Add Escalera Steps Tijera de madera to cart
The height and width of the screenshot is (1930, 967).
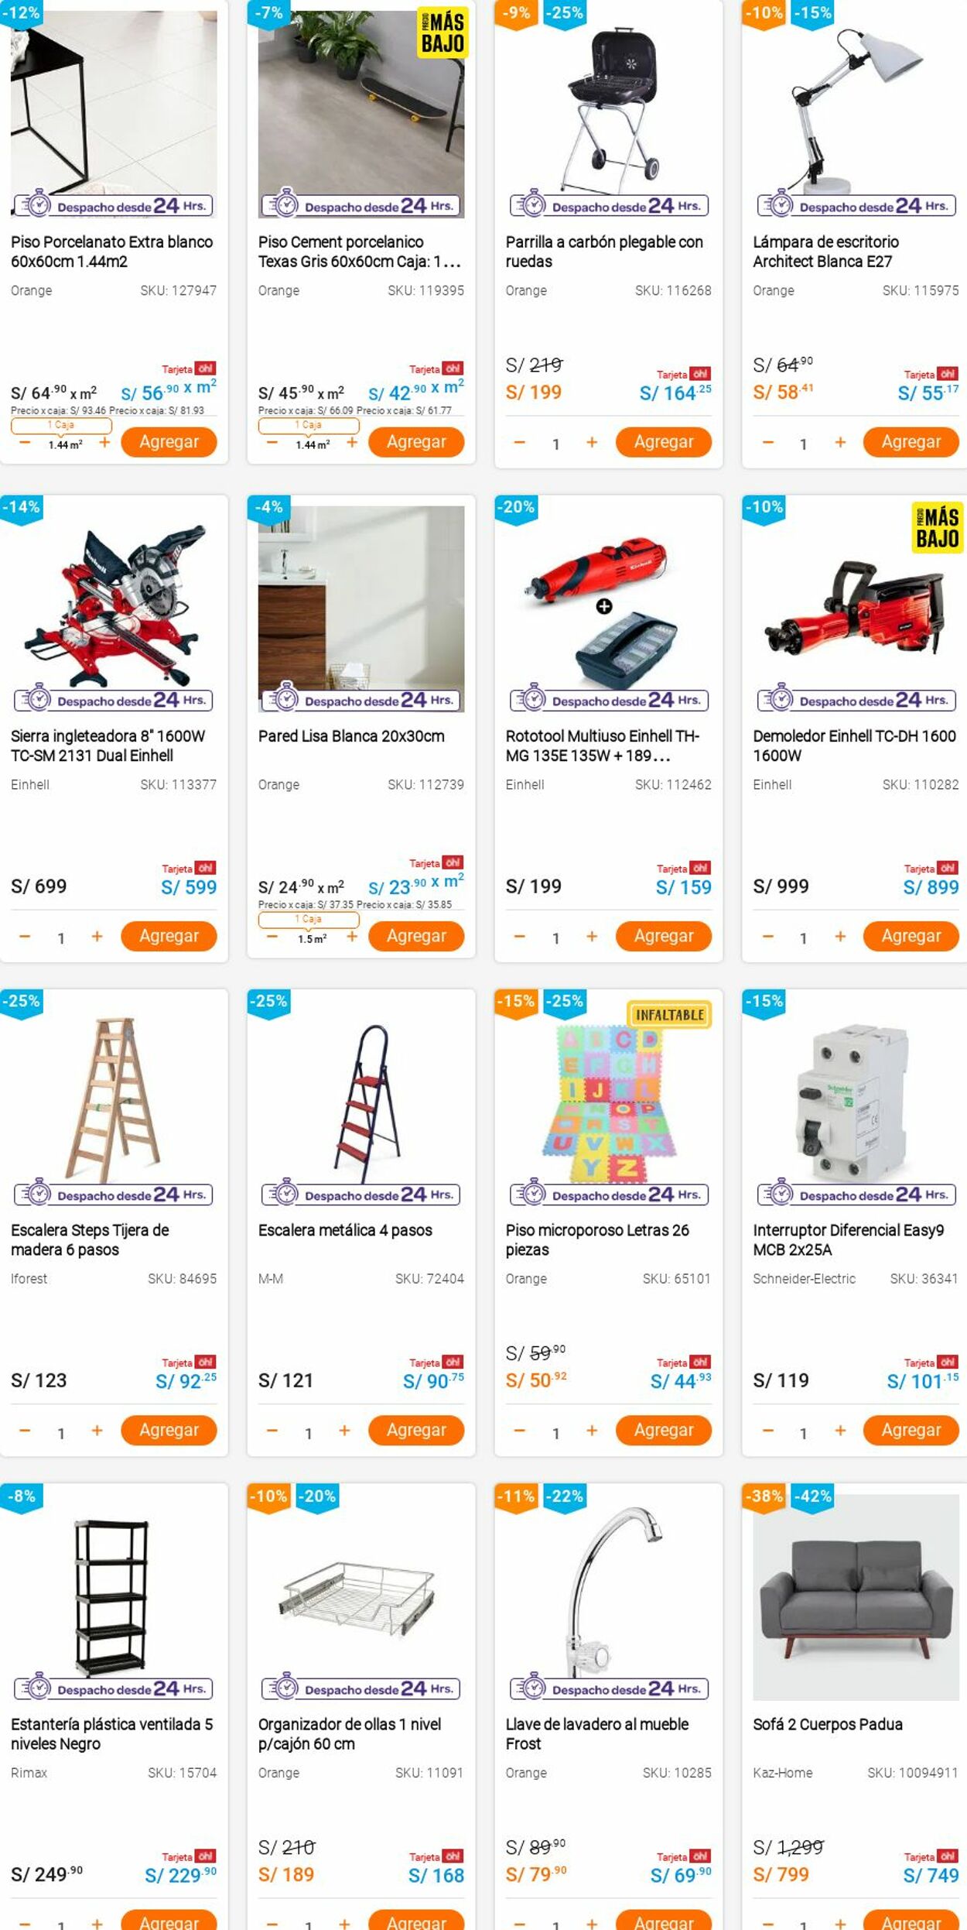(169, 1430)
